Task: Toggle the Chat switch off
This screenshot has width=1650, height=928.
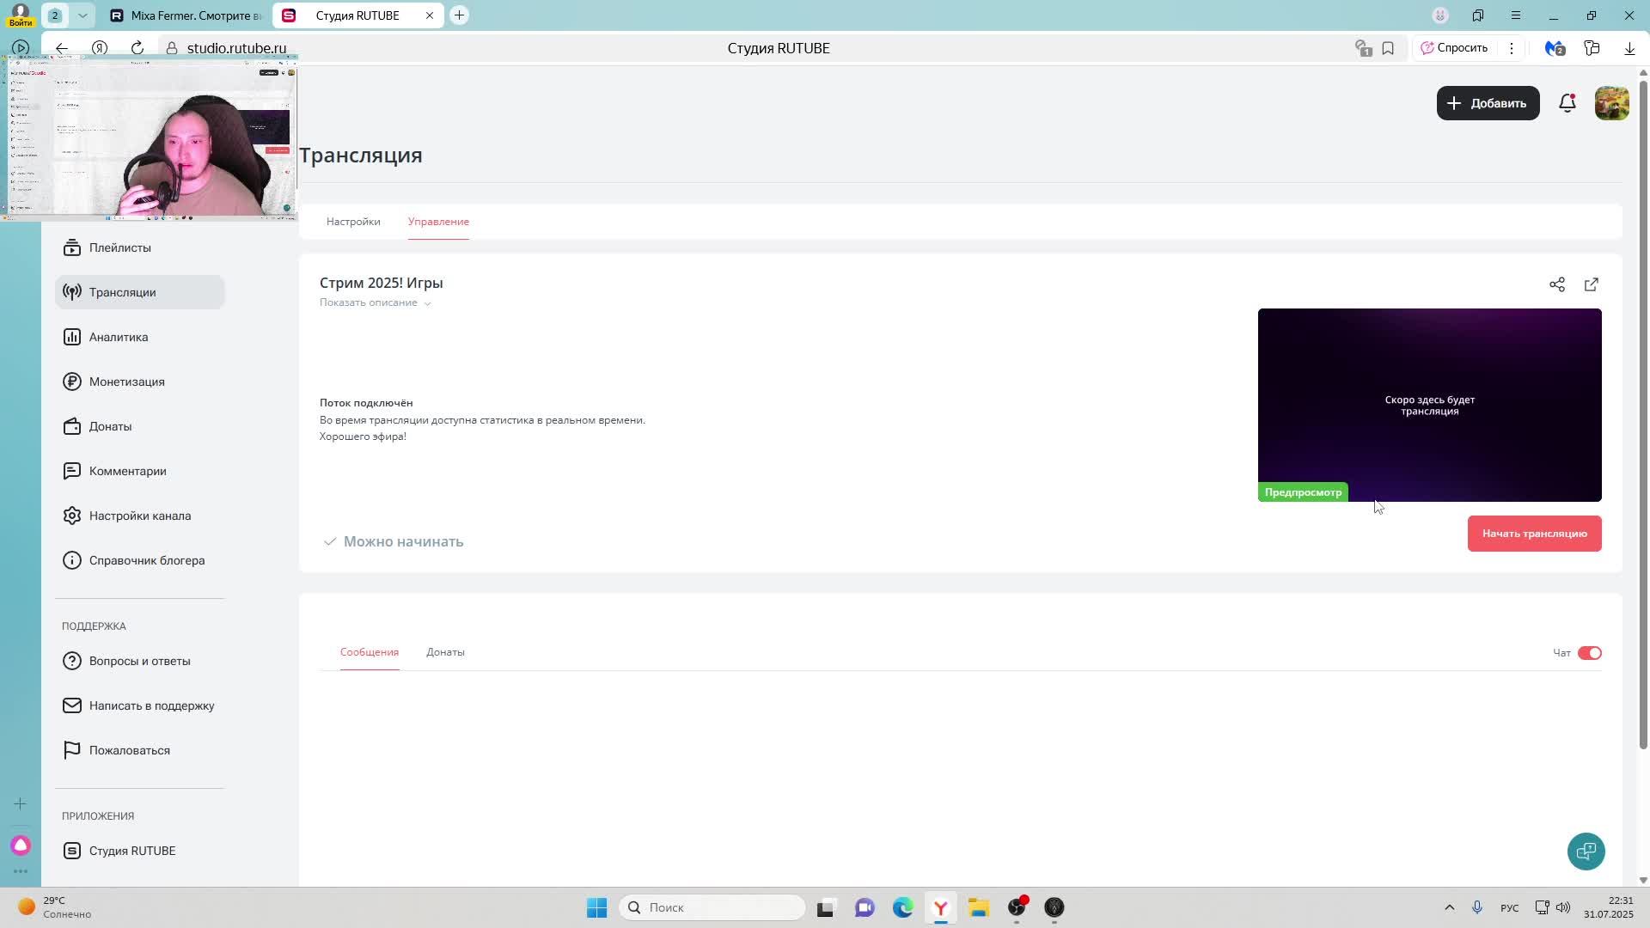Action: [1589, 653]
